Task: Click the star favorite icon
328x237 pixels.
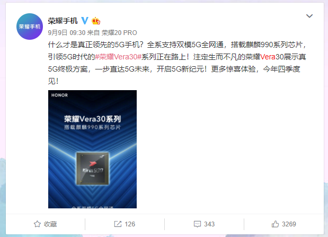Action: (x=37, y=224)
